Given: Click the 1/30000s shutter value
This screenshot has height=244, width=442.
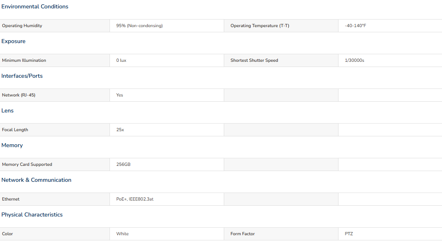Looking at the screenshot, I should (354, 61).
